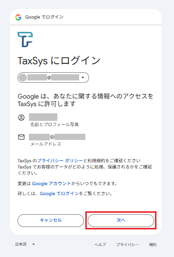Click the 名前とプロフィール写真 label
Image resolution: width=174 pixels, height=257 pixels.
coord(55,125)
